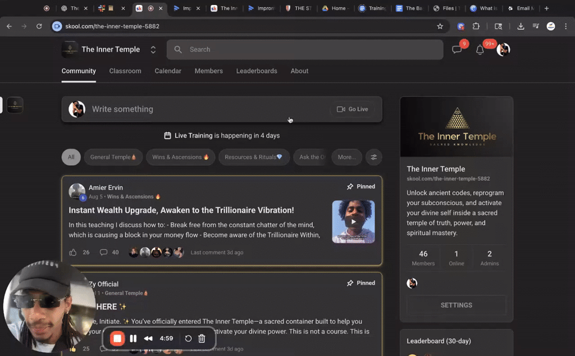Click the calendar icon beside Live Training

point(167,136)
